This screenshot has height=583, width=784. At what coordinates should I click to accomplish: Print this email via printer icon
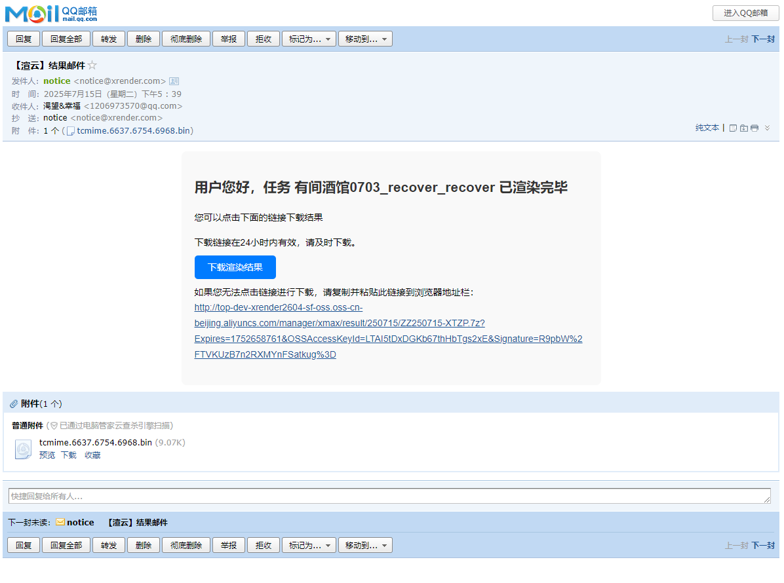755,128
